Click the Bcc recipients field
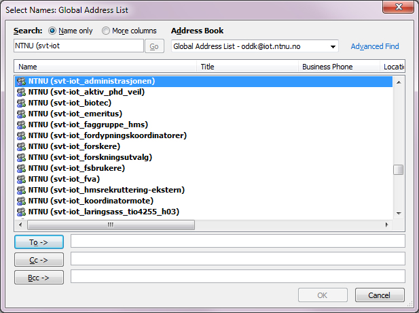 click(x=238, y=276)
